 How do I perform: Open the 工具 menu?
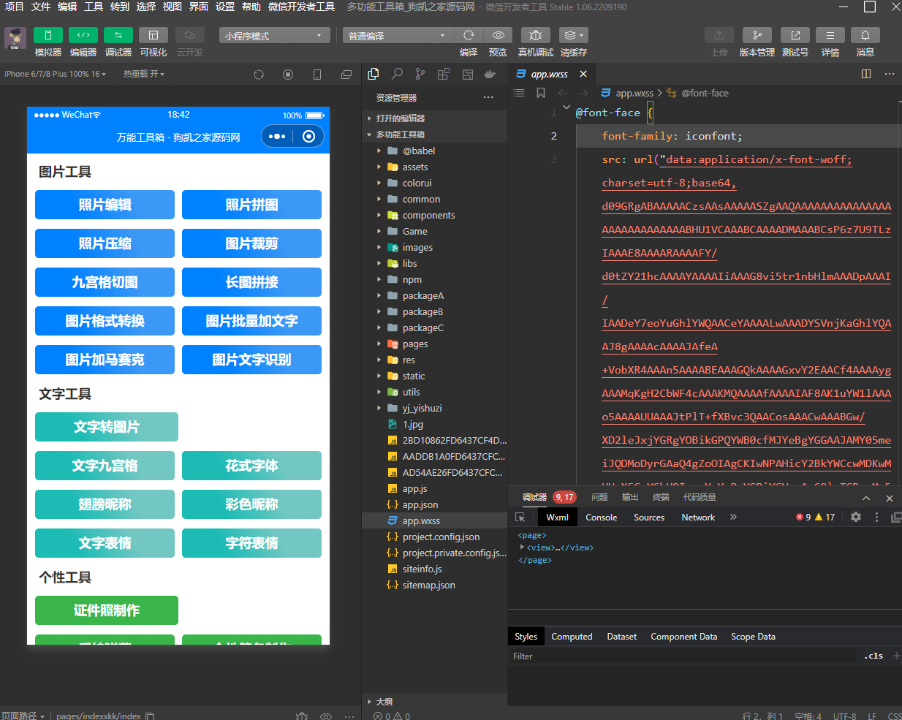pos(94,7)
